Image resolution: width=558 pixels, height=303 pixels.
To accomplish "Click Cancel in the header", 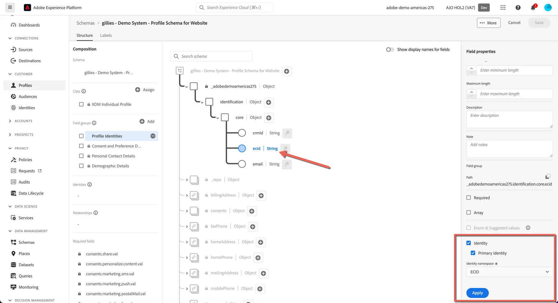I will pyautogui.click(x=514, y=23).
